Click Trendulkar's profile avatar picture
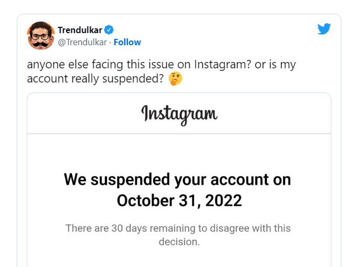The image size is (356, 267). coord(41,35)
